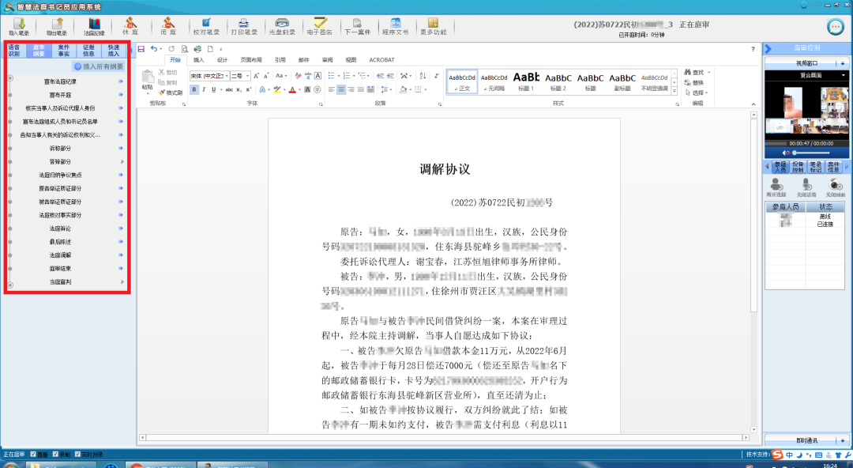Go to 下一案件 next case
Image resolution: width=853 pixels, height=468 pixels.
coord(358,26)
